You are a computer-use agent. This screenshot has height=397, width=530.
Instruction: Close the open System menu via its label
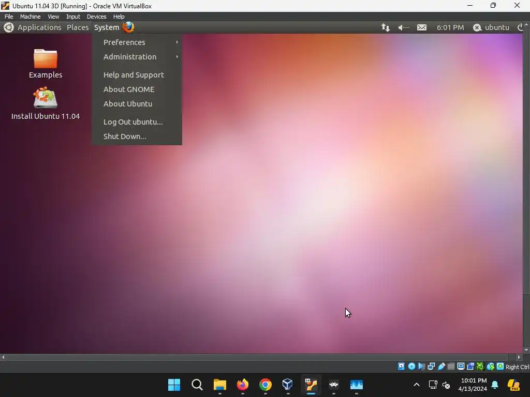(107, 27)
